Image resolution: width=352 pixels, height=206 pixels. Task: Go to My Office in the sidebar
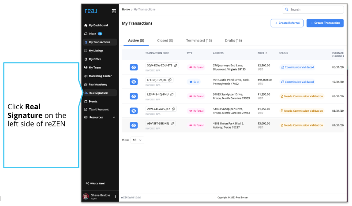point(95,59)
